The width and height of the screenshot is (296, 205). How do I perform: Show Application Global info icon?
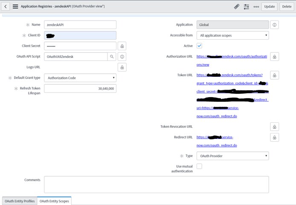coord(275,25)
